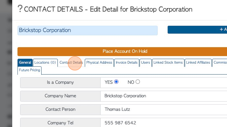Open the Linked Stock Items tab
Viewport: 227px width, 127px height.
point(168,63)
